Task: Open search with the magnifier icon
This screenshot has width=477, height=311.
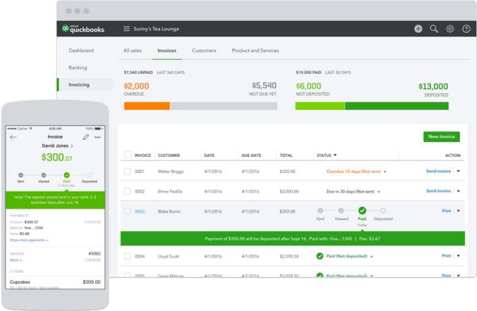Action: click(x=434, y=29)
